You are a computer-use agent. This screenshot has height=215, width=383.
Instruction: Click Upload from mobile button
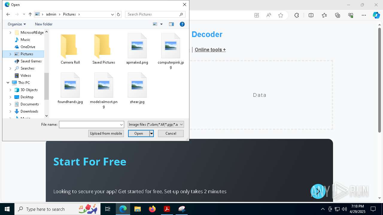(106, 133)
